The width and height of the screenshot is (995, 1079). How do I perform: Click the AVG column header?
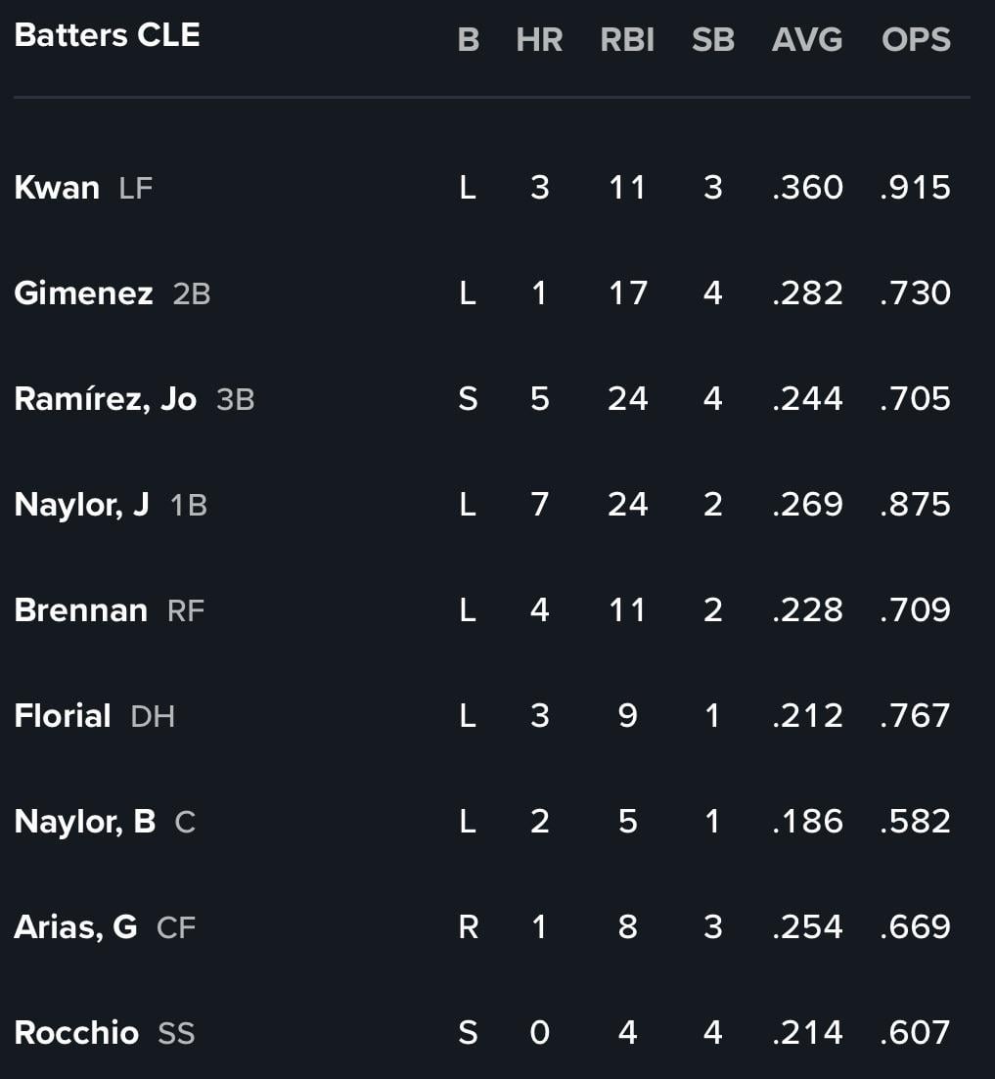click(807, 40)
